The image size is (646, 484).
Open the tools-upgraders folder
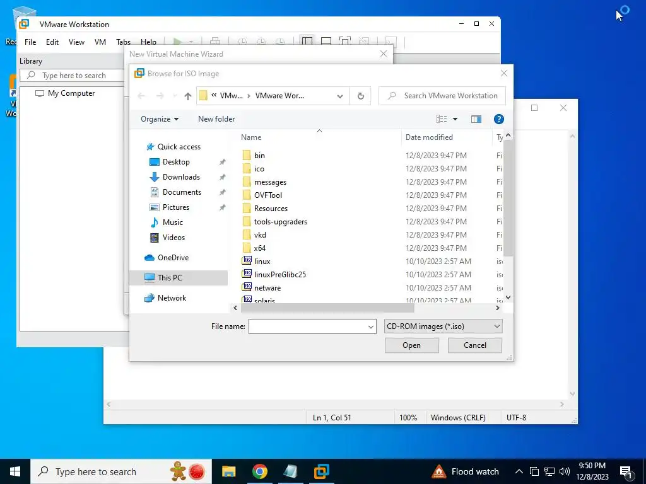tap(280, 221)
